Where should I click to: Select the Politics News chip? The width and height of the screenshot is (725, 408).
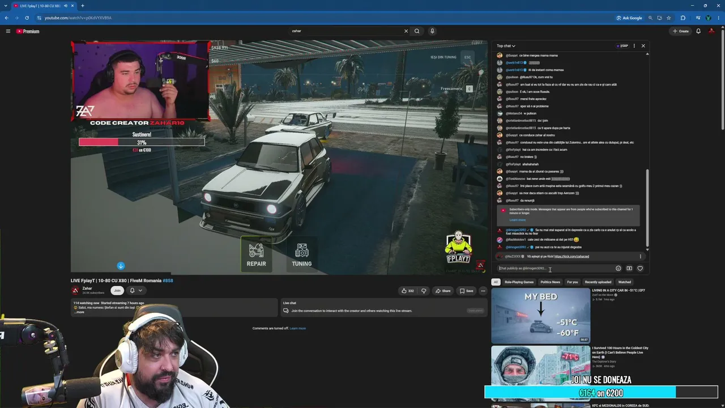550,282
